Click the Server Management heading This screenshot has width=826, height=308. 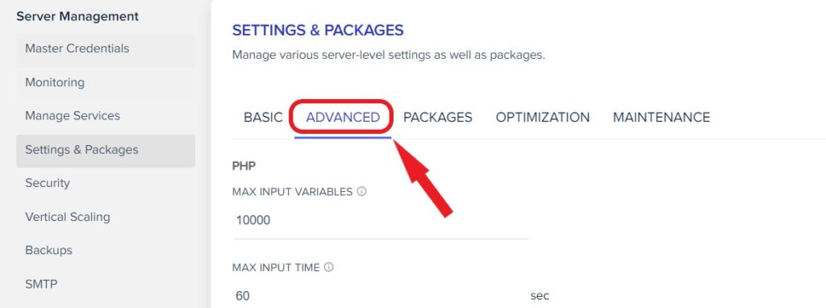(x=77, y=16)
